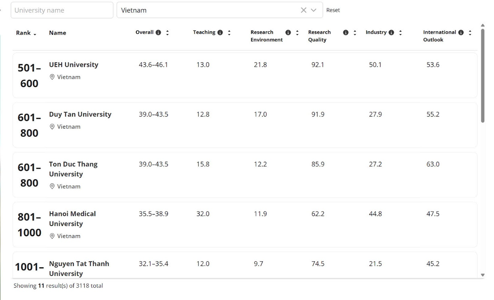
Task: Sort table by Overall score arrows
Action: coord(167,32)
